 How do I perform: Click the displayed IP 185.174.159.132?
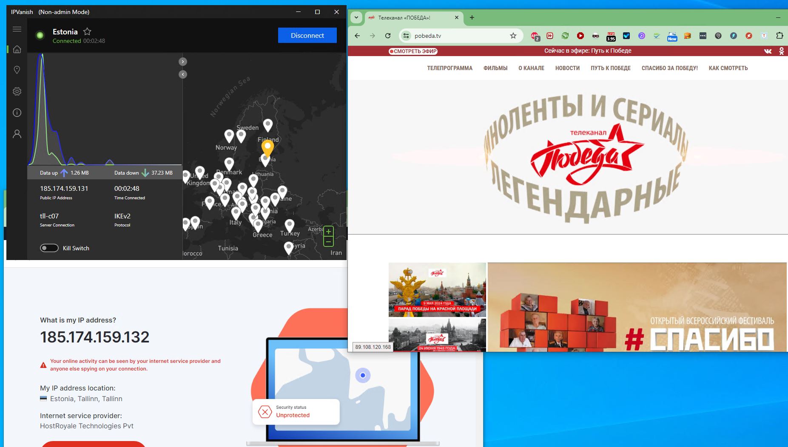pos(95,337)
